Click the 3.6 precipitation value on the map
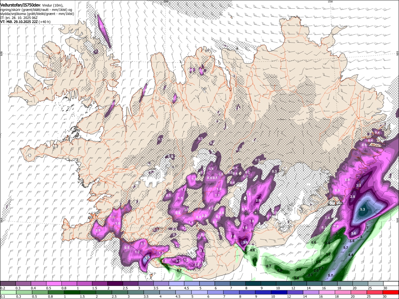Screen dimensions: 399x299 coord(353,233)
